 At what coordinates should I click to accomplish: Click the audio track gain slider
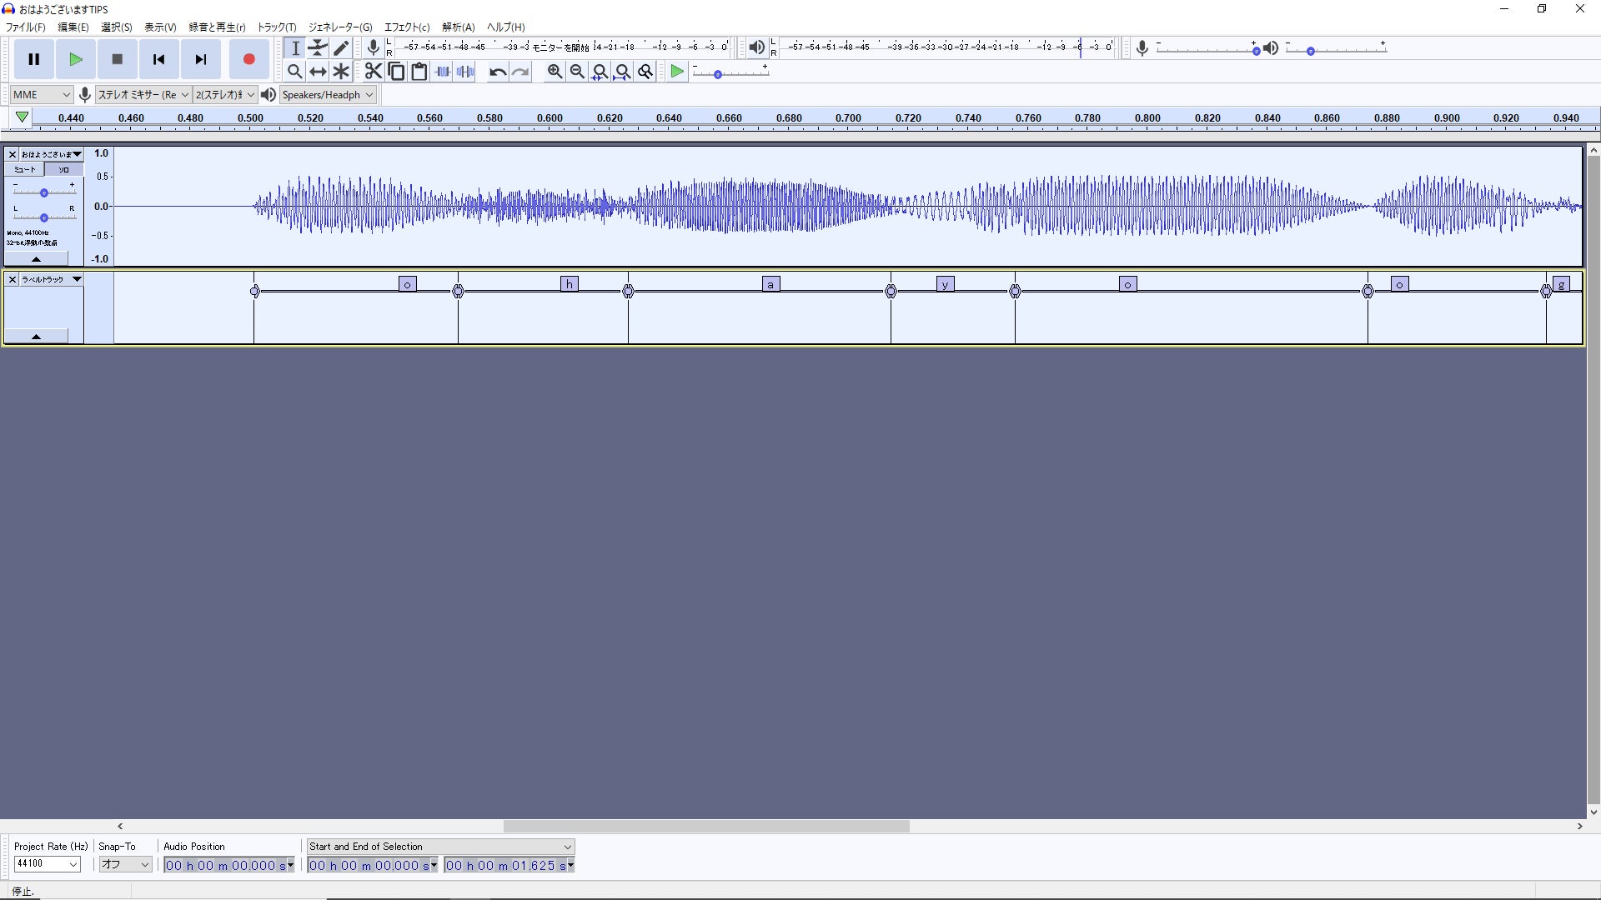click(44, 192)
